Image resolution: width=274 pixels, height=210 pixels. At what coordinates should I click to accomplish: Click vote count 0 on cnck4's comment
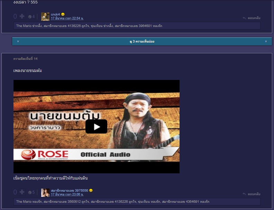(15, 16)
